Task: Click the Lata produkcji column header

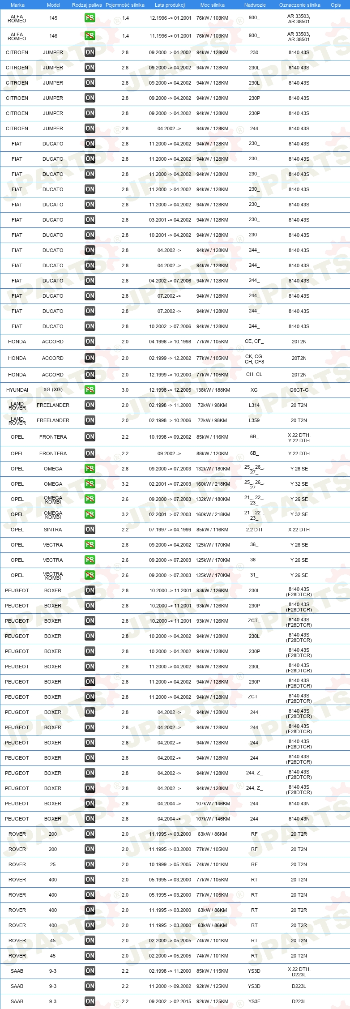Action: pos(170,5)
